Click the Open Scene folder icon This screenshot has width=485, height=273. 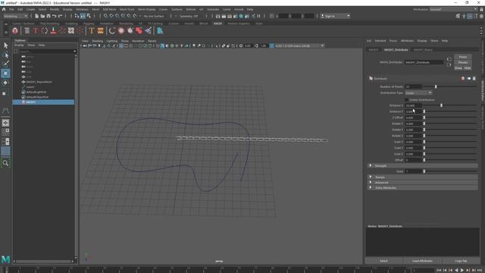click(42, 16)
